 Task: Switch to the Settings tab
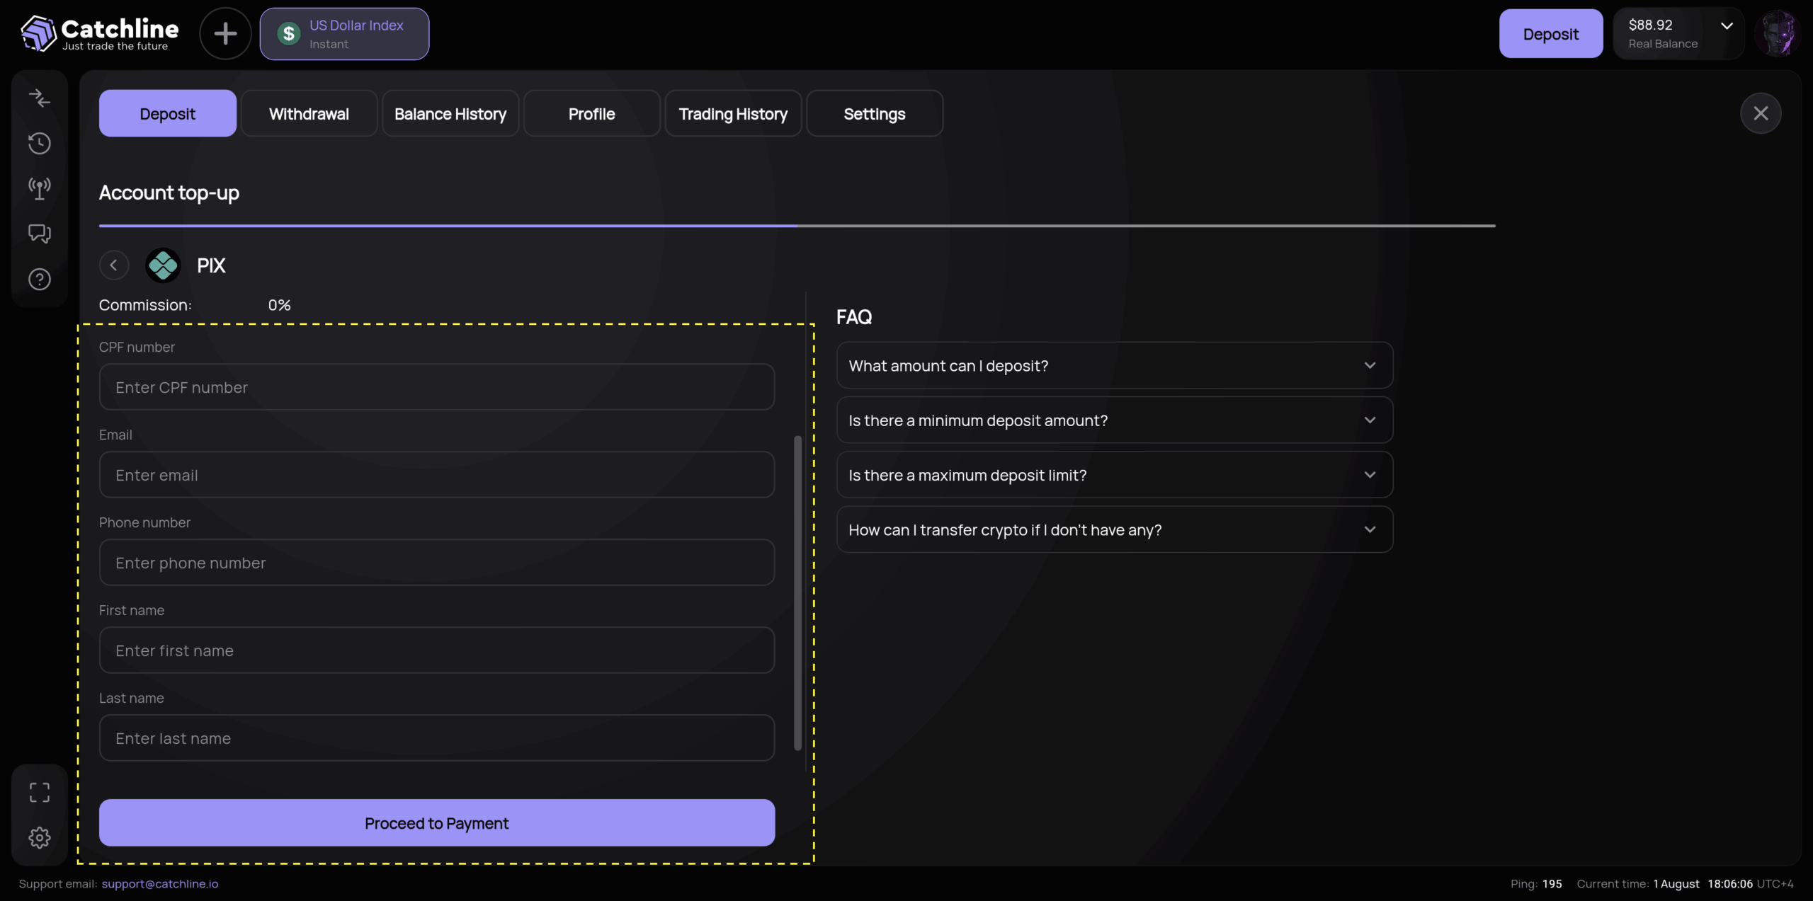coord(875,113)
